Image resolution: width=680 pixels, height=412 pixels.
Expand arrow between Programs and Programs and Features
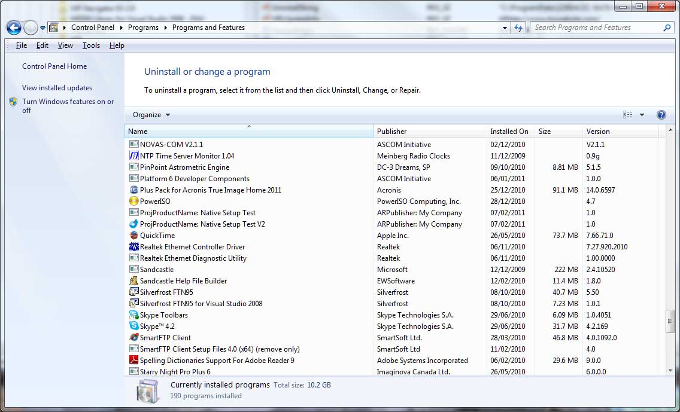click(x=166, y=28)
